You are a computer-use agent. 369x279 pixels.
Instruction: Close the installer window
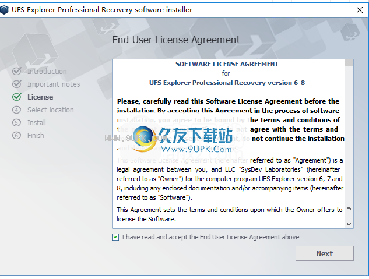point(359,10)
